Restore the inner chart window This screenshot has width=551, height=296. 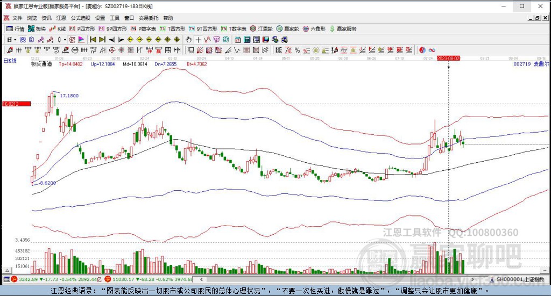pyautogui.click(x=538, y=18)
